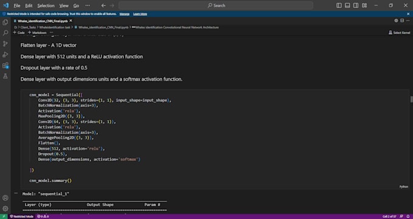Open notebook toolbar ellipsis next to Markdown

(52, 32)
